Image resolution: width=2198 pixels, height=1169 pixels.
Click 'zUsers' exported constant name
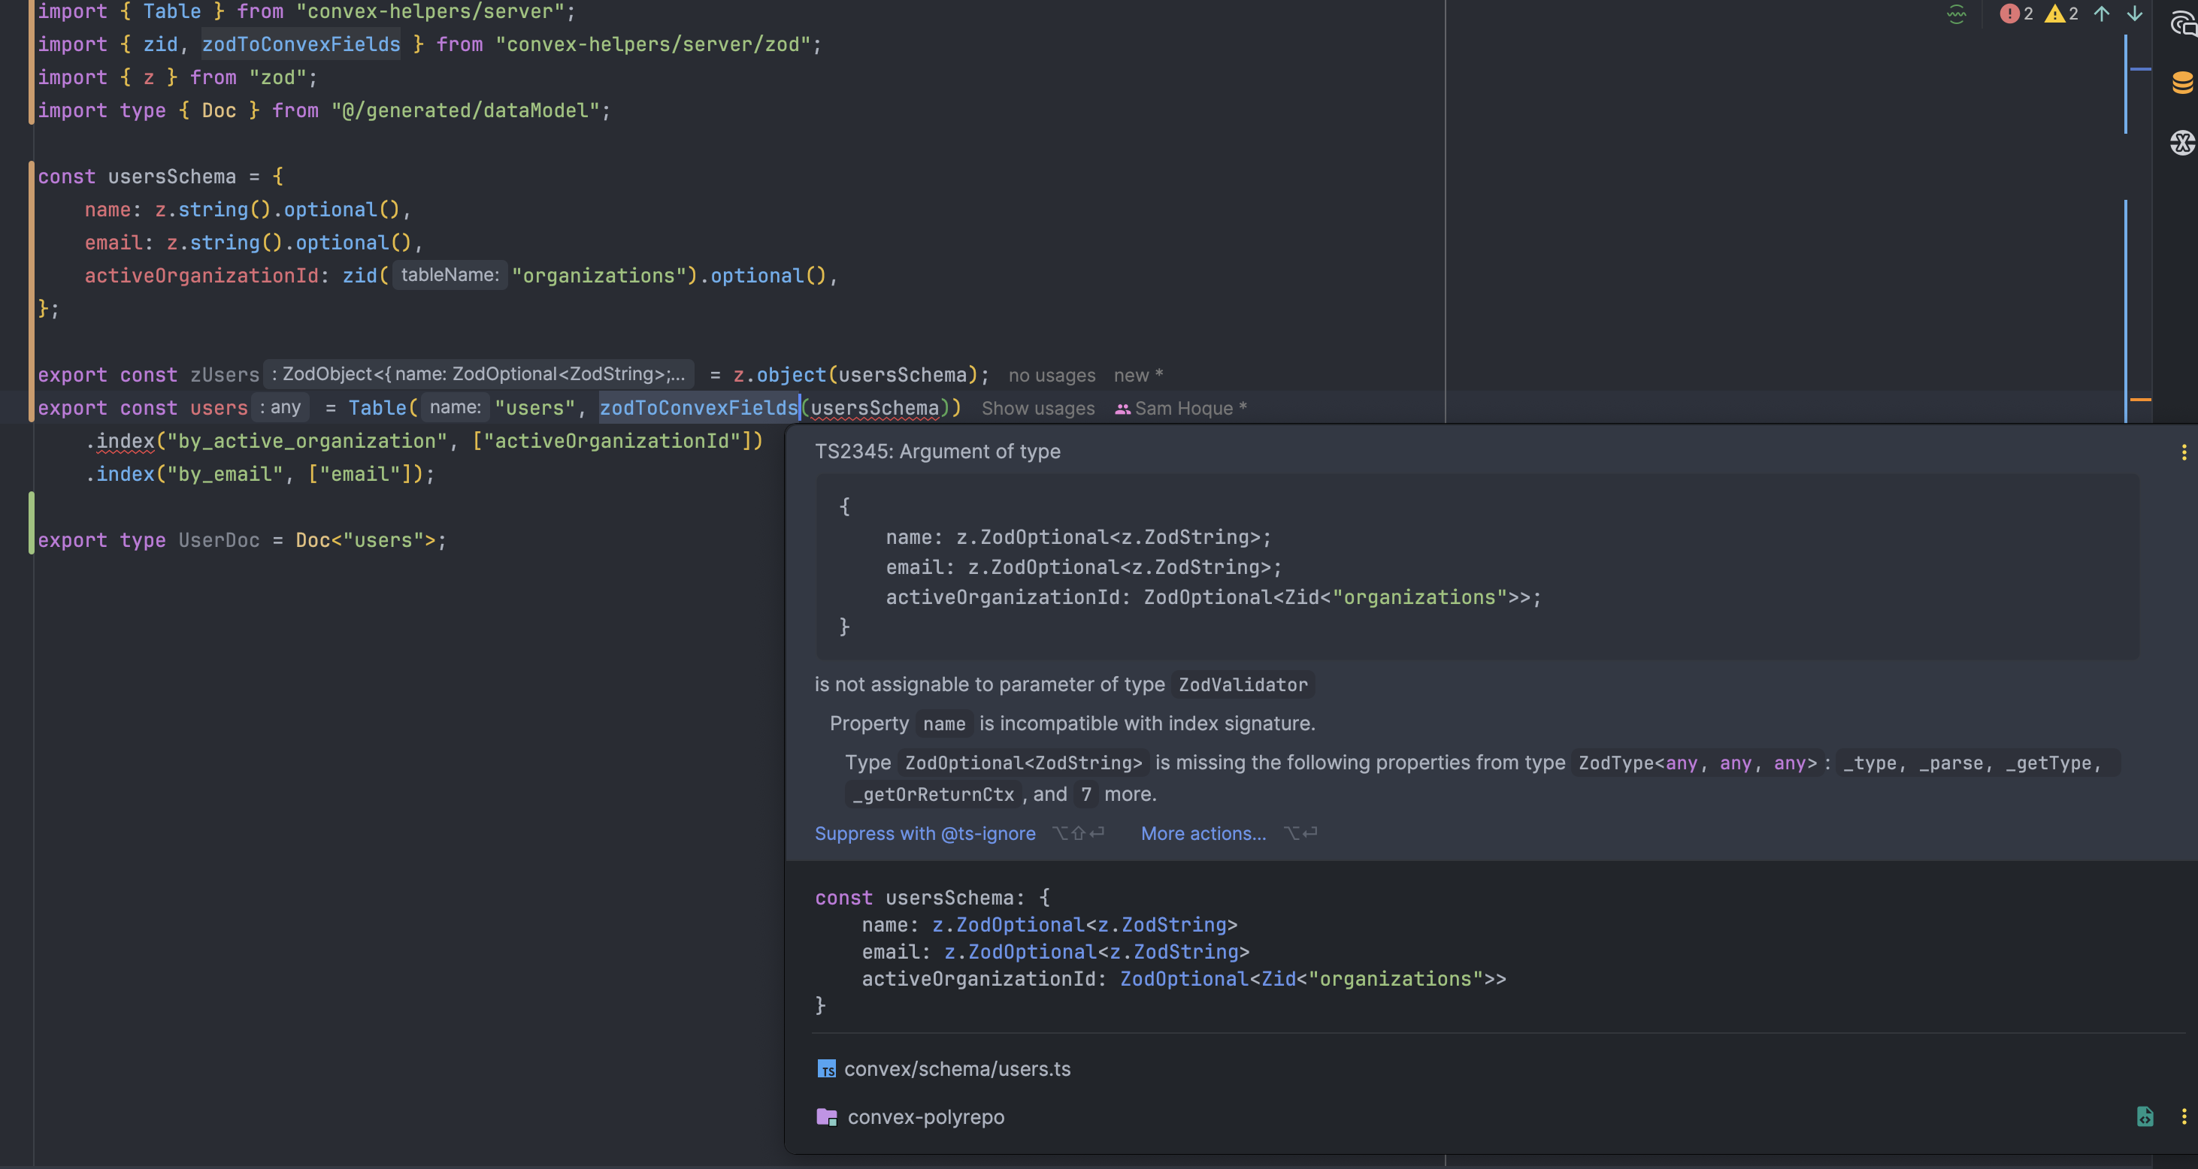[x=225, y=375]
